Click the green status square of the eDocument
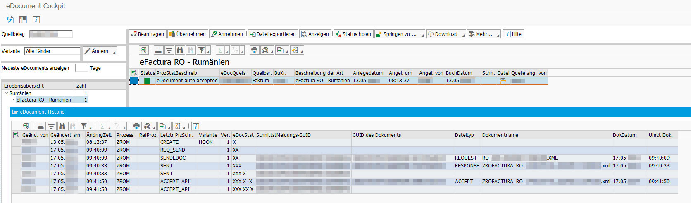Viewport: 691px width, 203px height. 147,81
